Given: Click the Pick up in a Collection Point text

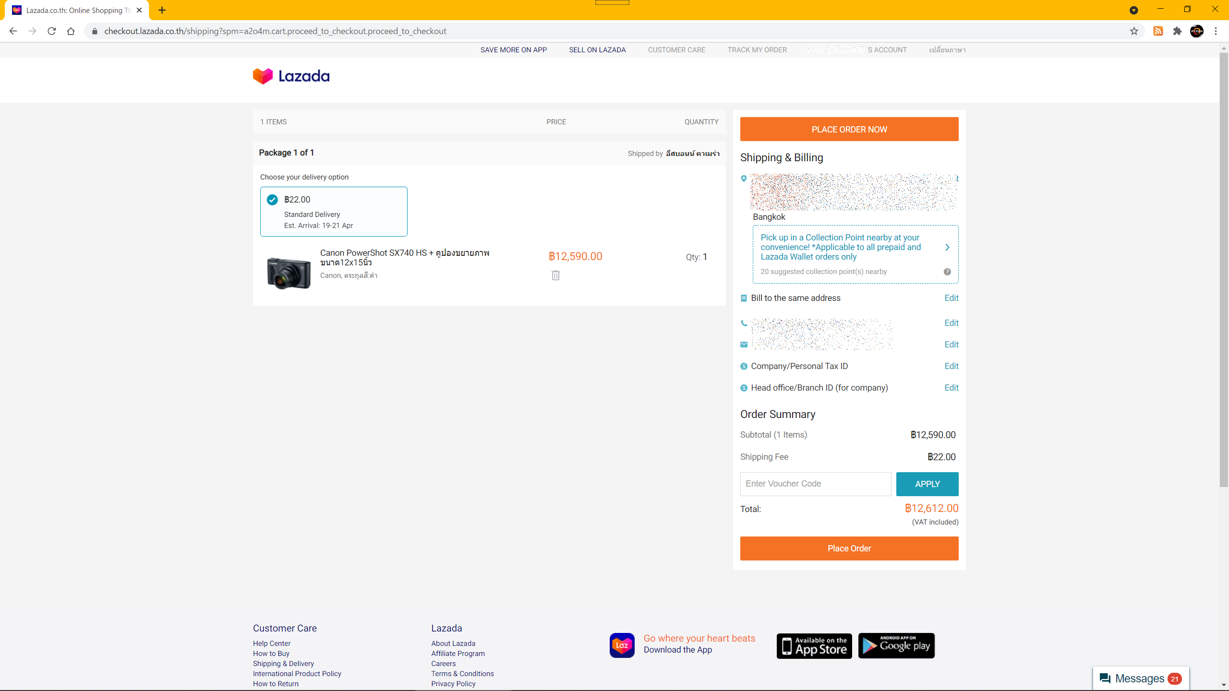Looking at the screenshot, I should (840, 247).
